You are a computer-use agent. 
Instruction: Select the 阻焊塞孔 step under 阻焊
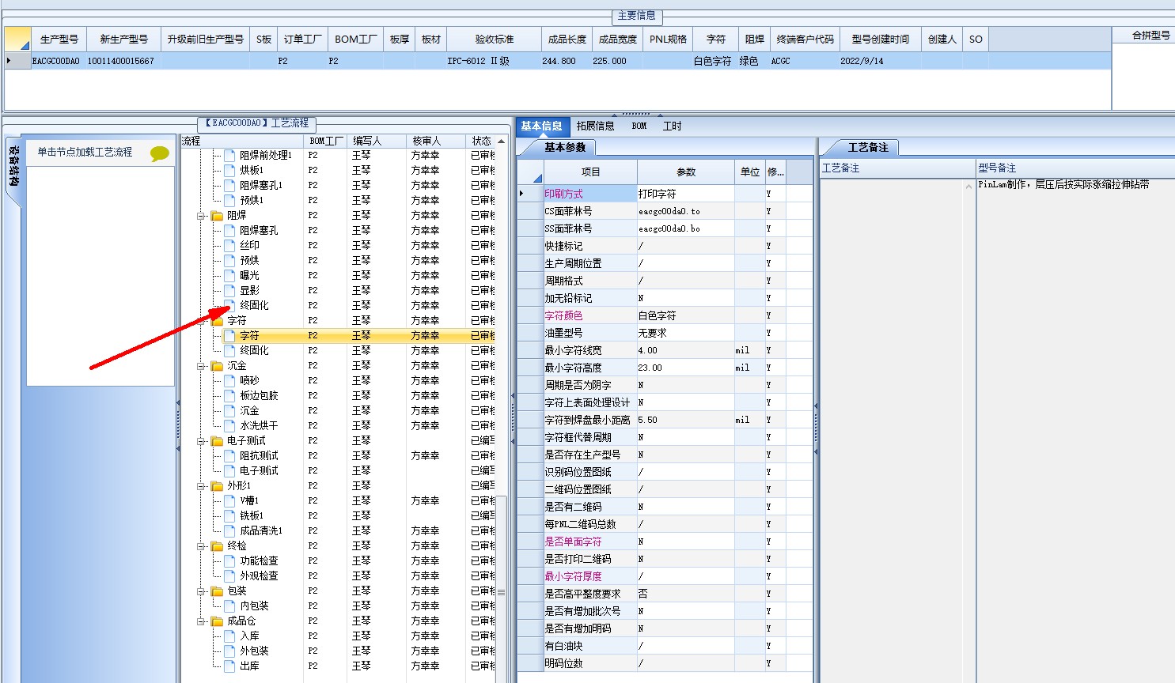(x=259, y=230)
